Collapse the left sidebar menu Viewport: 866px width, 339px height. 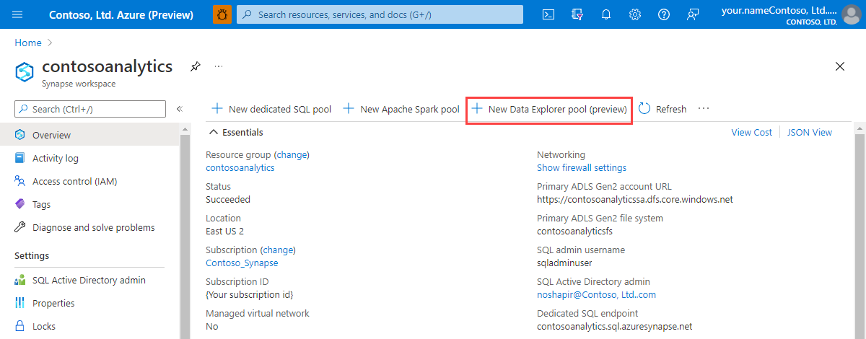point(180,109)
